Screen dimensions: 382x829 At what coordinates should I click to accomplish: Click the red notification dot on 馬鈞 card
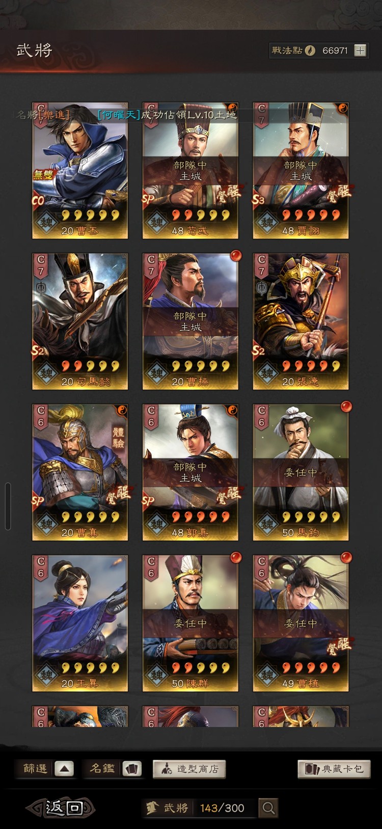tap(346, 407)
